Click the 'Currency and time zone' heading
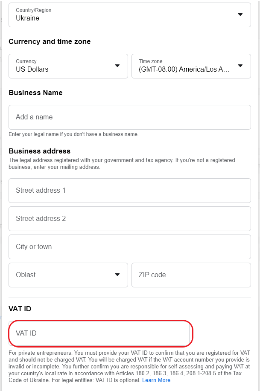Image resolution: width=260 pixels, height=391 pixels. tap(50, 42)
